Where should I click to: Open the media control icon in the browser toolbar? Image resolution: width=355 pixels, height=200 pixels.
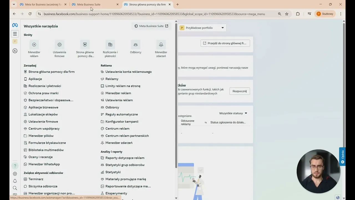click(309, 14)
